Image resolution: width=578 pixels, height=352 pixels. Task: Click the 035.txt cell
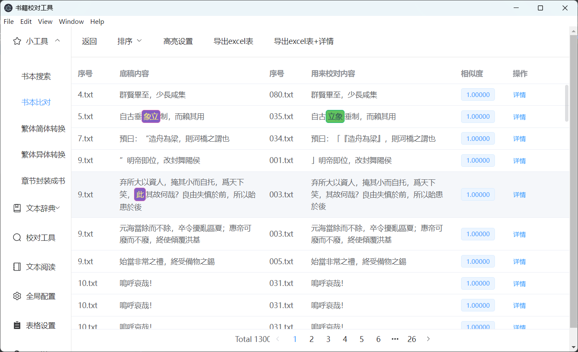point(281,117)
